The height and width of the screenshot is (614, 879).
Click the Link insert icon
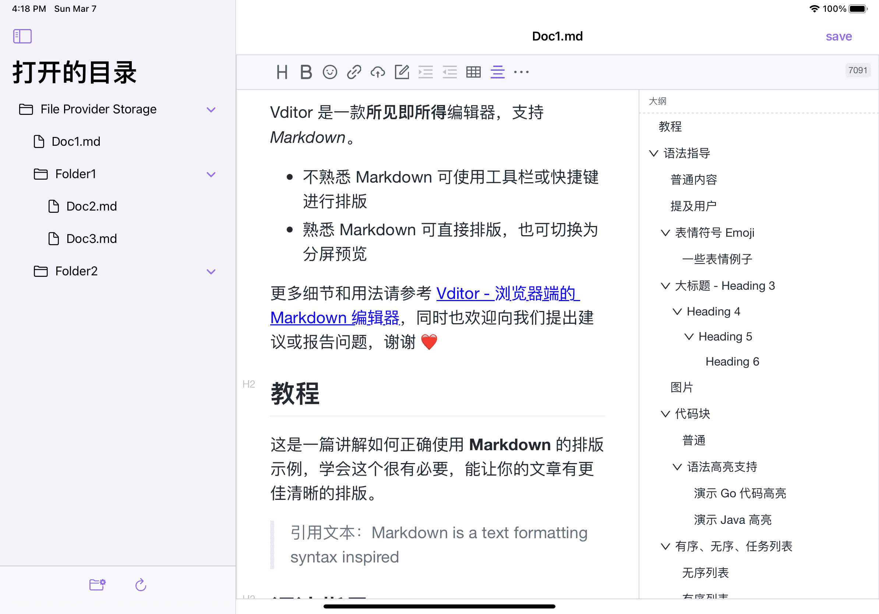coord(354,71)
